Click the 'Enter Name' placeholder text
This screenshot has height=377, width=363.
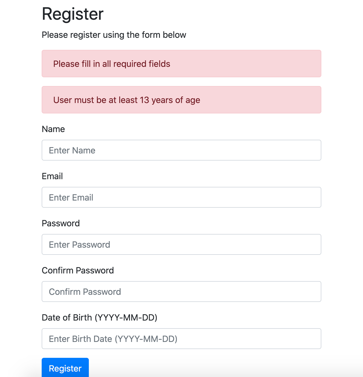[x=72, y=150]
